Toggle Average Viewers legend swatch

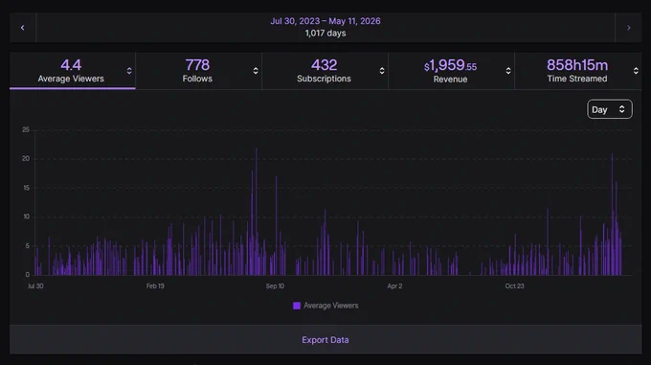click(297, 306)
